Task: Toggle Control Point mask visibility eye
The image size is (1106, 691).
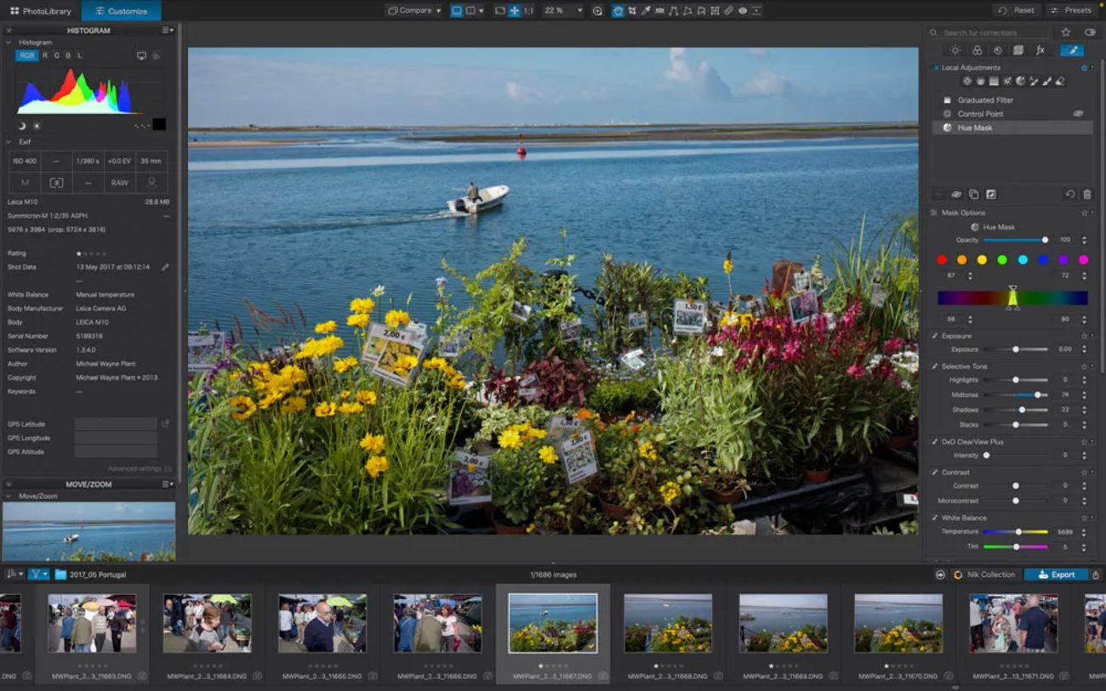Action: point(1078,113)
